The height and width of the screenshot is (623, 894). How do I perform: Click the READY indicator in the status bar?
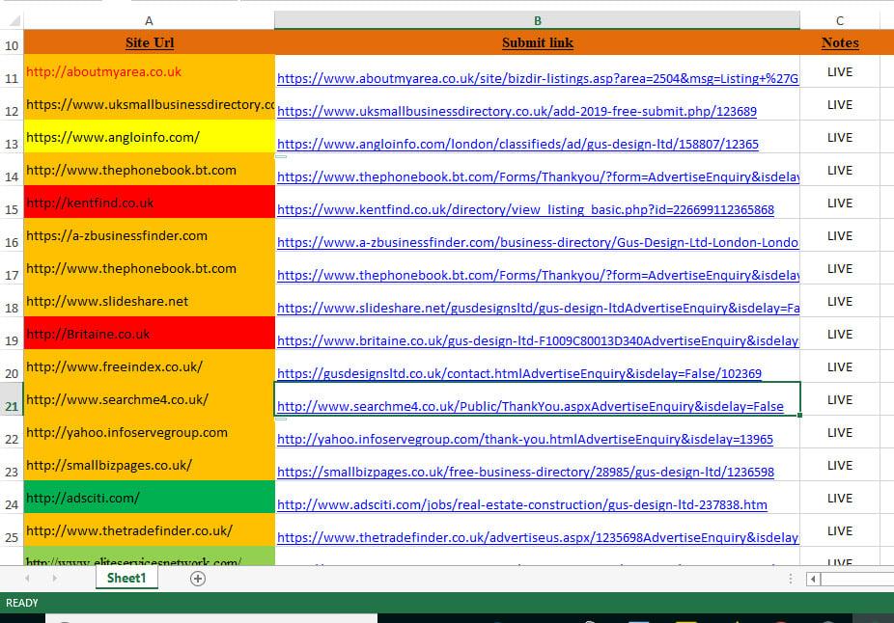coord(21,603)
